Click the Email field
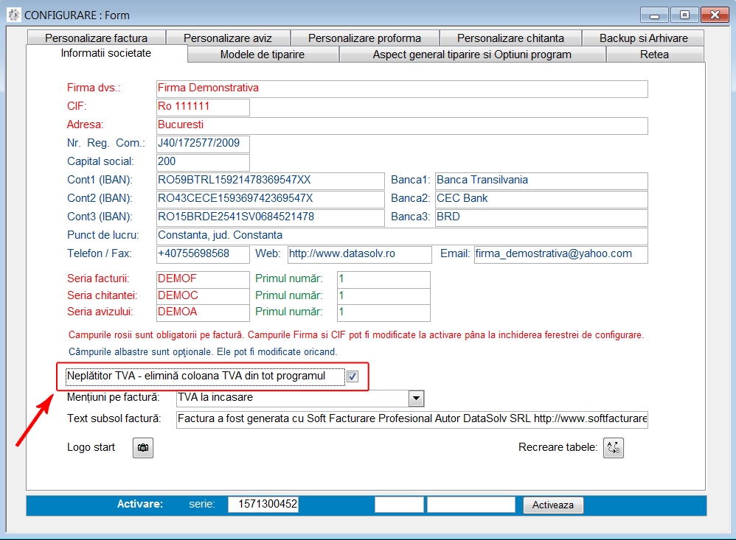 (561, 255)
